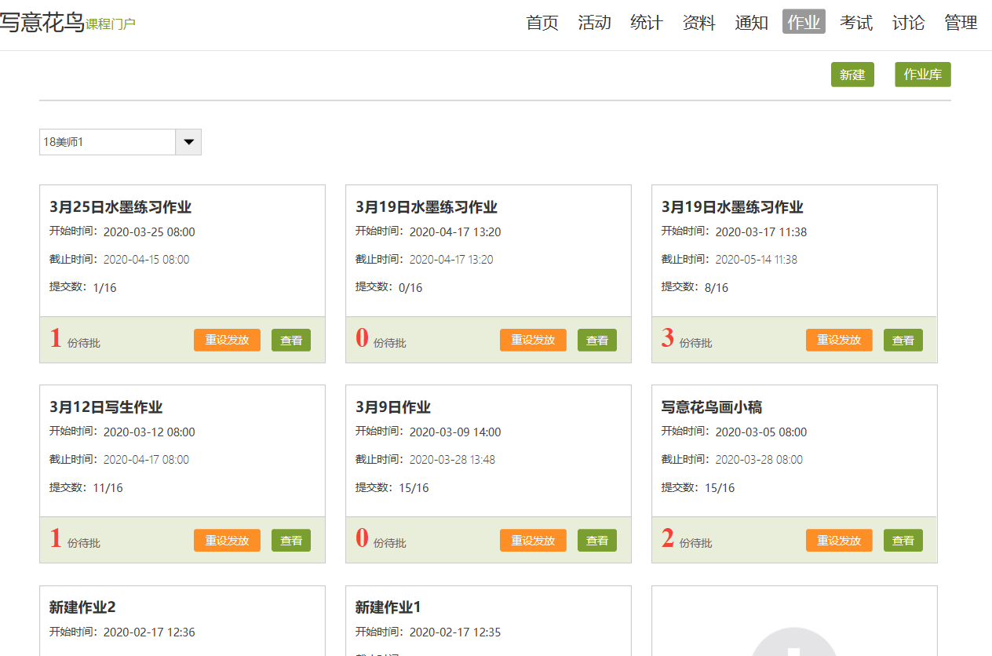Switch to the 活动 tab
992x656 pixels.
tap(594, 23)
